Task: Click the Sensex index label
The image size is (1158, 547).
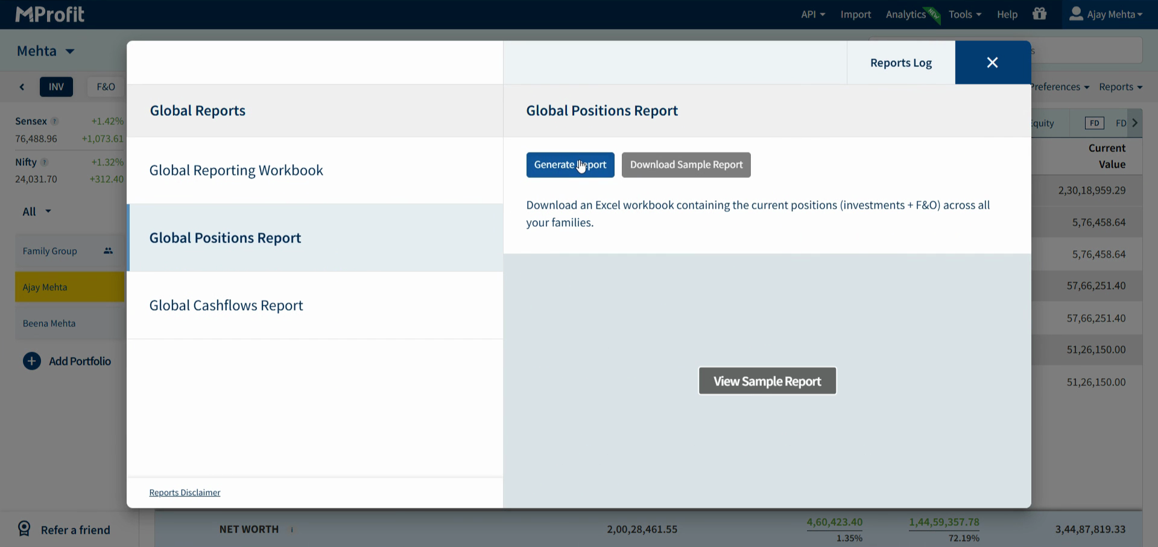Action: pos(31,121)
